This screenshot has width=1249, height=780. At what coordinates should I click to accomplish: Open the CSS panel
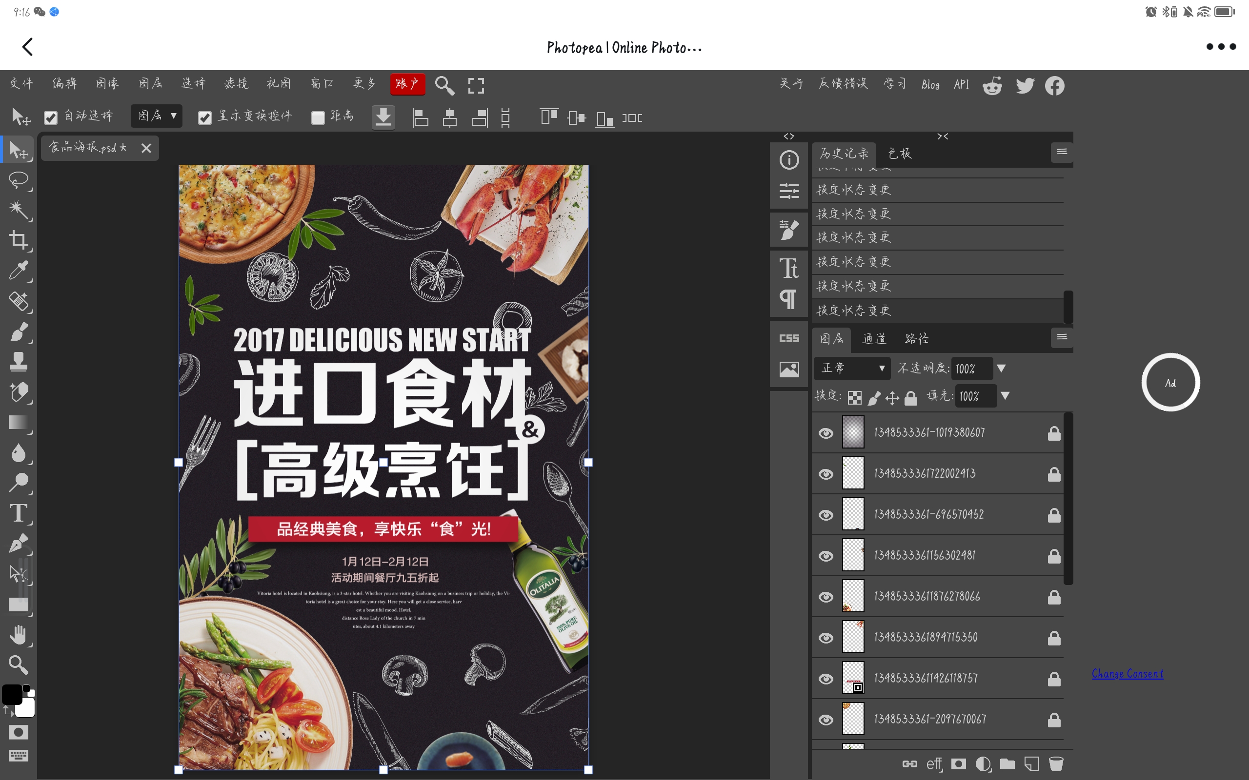(789, 338)
